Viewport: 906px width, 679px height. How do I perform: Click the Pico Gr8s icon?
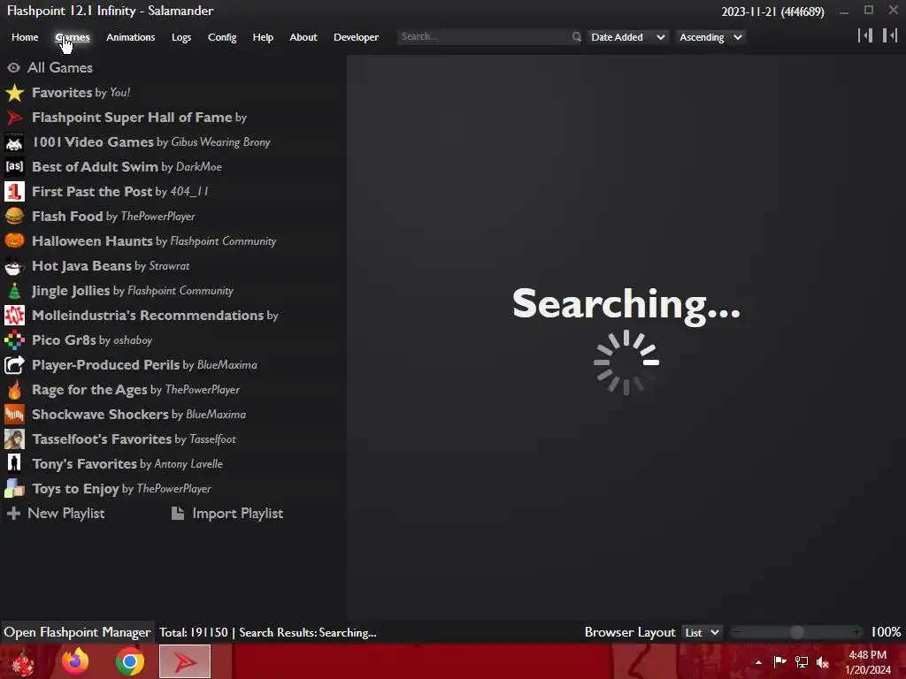[x=14, y=340]
